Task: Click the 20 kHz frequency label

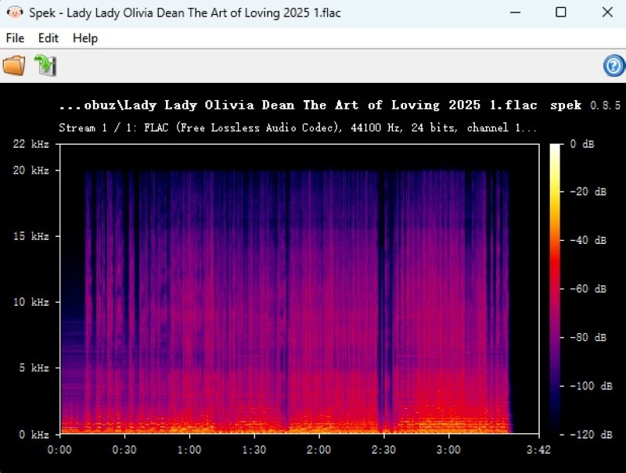Action: click(x=31, y=170)
